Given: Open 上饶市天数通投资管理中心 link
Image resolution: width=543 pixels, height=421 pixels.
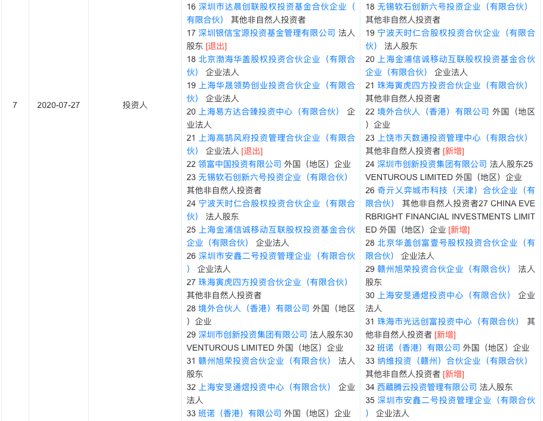Looking at the screenshot, I should coord(453,138).
